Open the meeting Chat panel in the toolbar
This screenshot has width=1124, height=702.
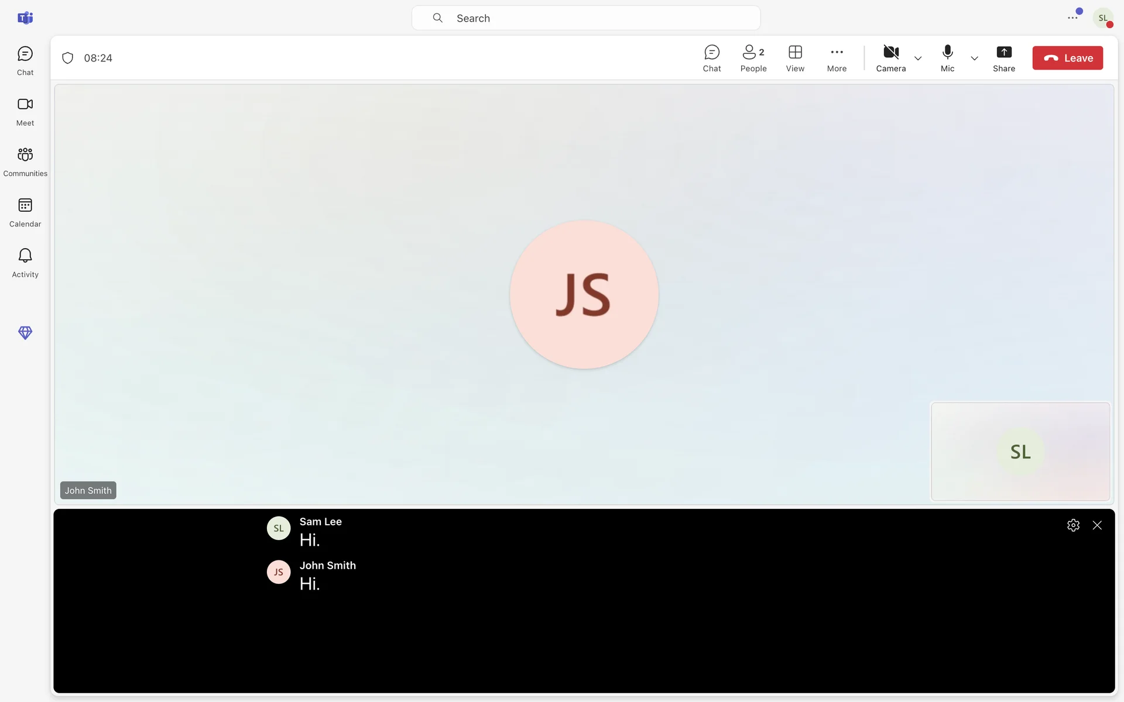(711, 58)
